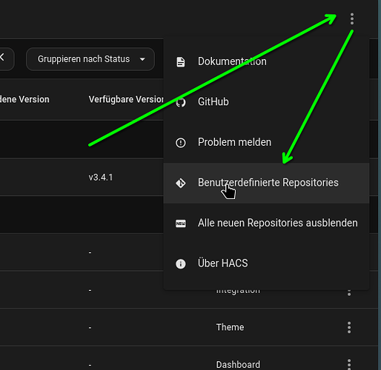Click the document icon beside Dokumentation

[181, 62]
